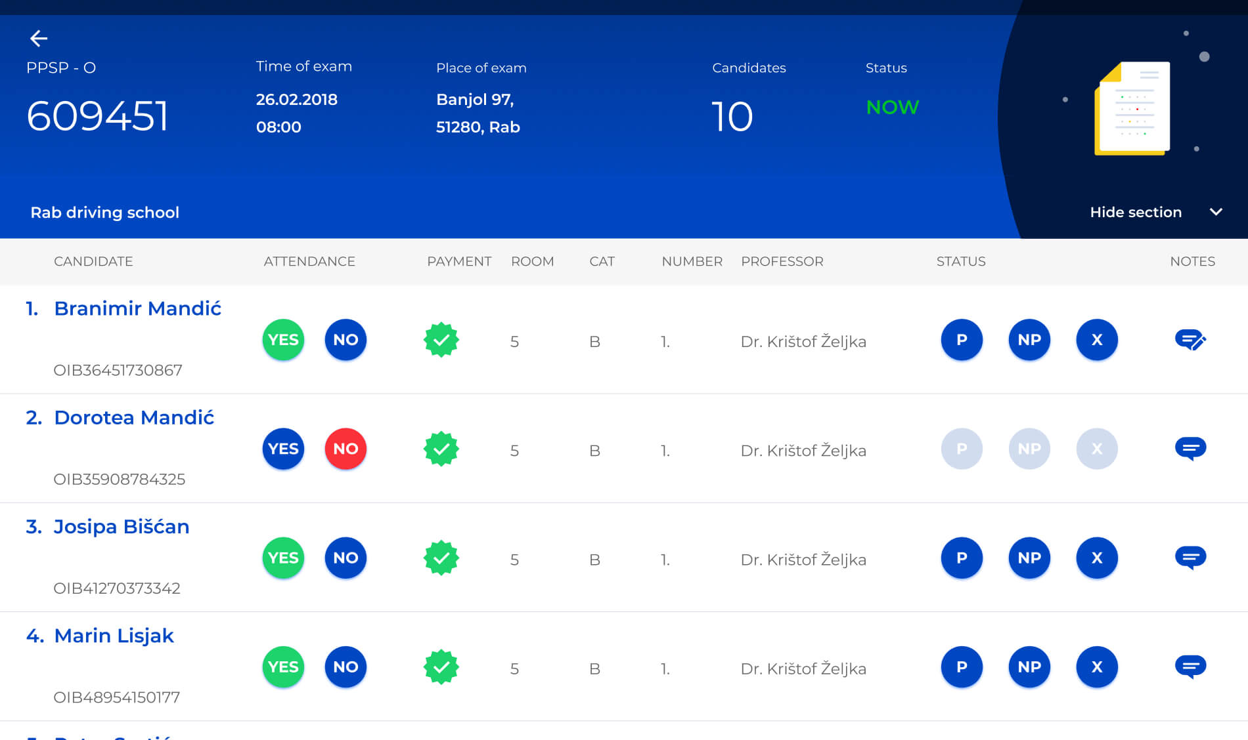Mark Branimir Mandić attendance as YES

[x=283, y=340]
